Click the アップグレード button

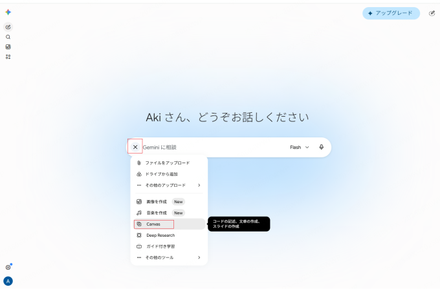(x=391, y=13)
